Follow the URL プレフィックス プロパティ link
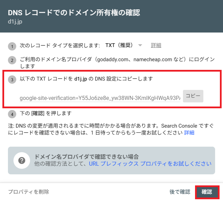 pyautogui.click(x=150, y=164)
